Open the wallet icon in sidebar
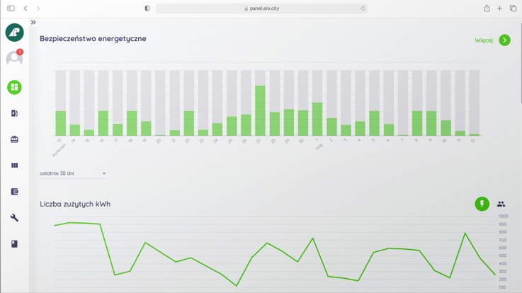 coord(14,192)
